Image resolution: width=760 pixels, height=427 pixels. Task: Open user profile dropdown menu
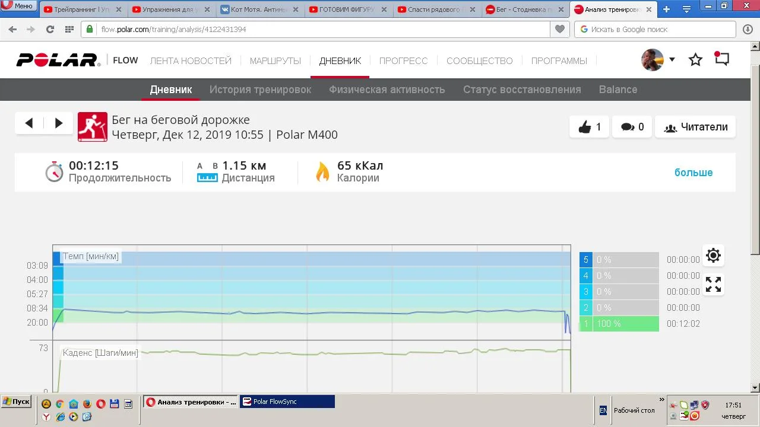pos(672,59)
